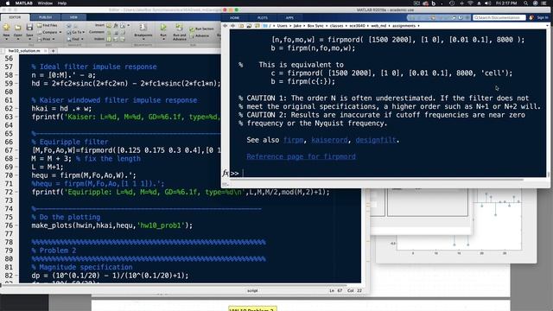Open the HOME tab in the MATLAB window
The image size is (553, 311).
[x=234, y=17]
